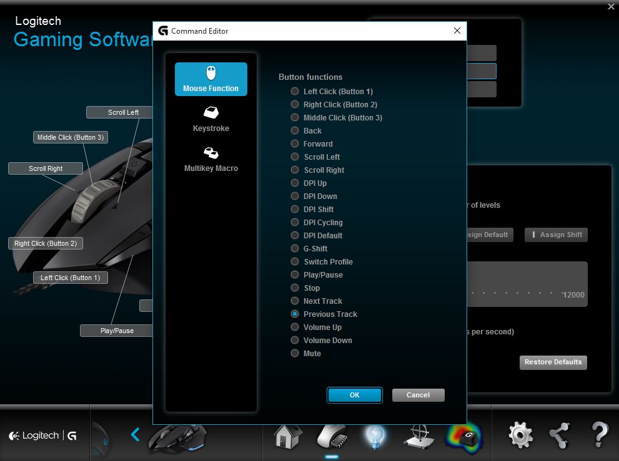Open the lighting settings bulb icon
619x461 pixels.
(x=375, y=435)
